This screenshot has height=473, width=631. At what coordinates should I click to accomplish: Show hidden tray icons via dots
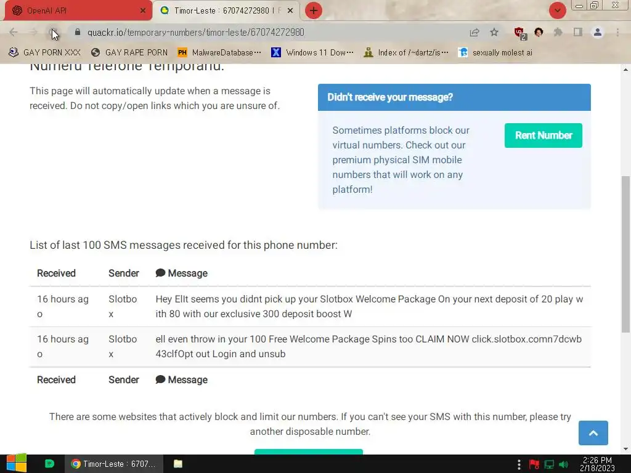click(519, 464)
